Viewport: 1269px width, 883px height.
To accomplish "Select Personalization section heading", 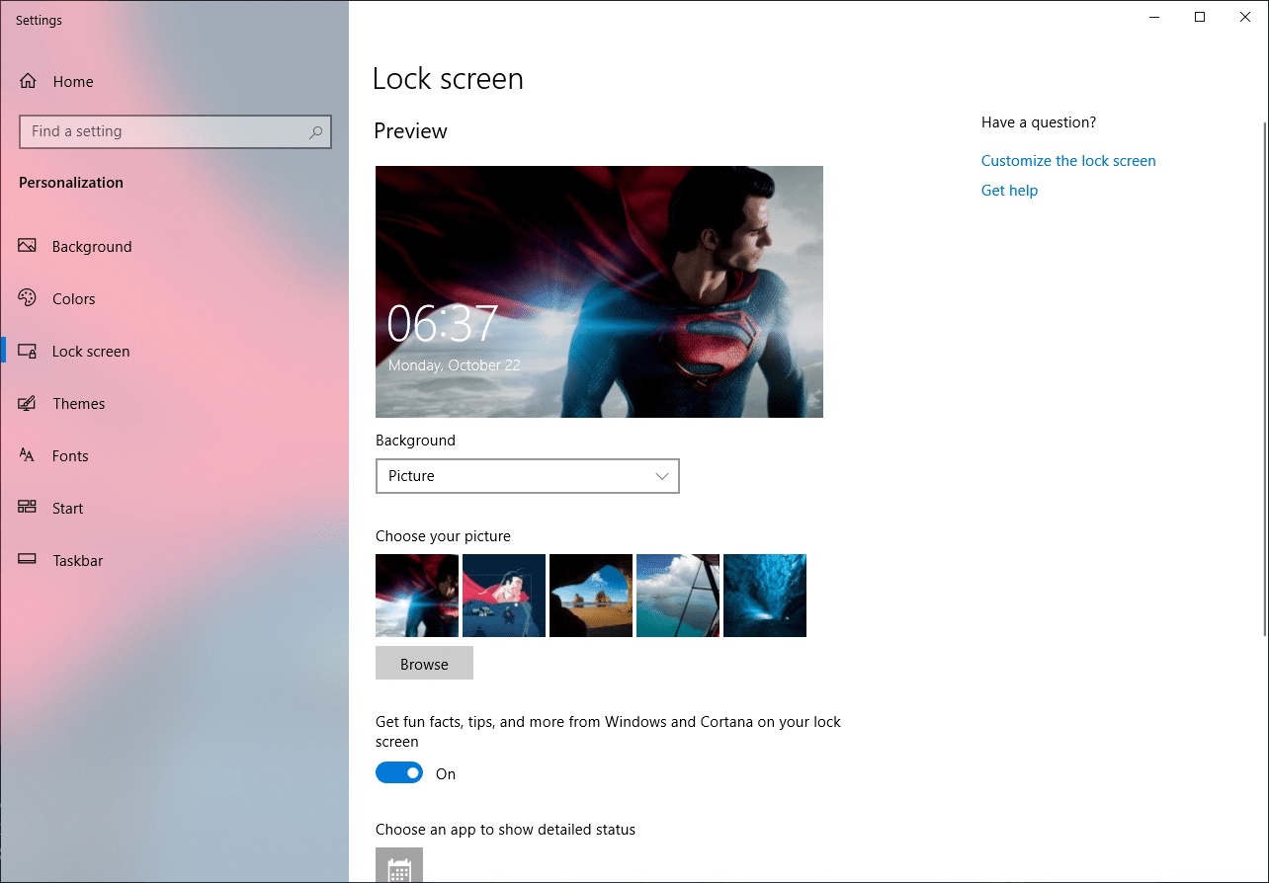I will (x=70, y=183).
